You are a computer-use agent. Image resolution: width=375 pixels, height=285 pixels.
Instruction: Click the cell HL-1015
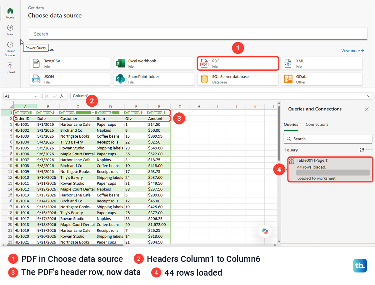pos(25,207)
